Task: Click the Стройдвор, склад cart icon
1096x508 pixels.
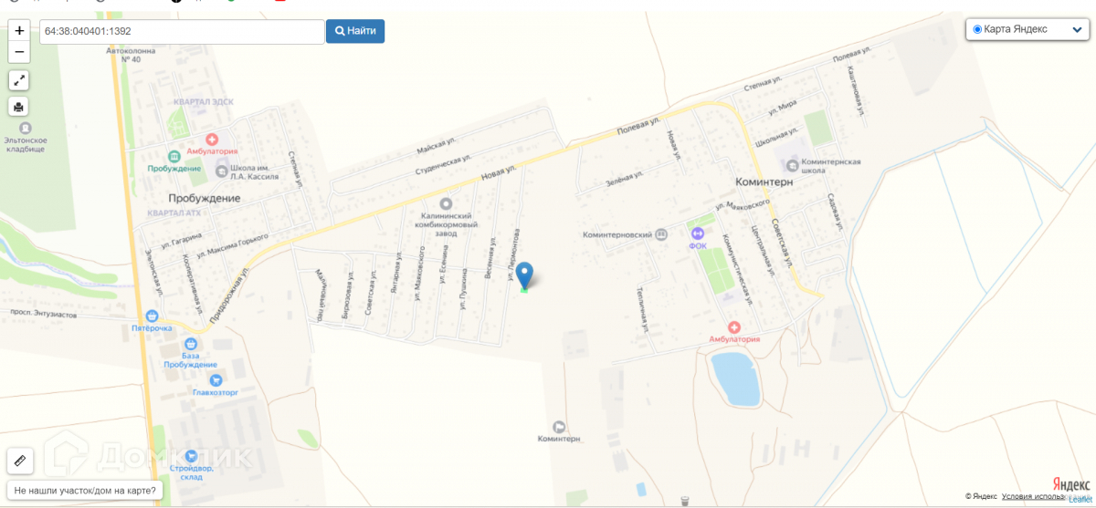Action: 190,455
